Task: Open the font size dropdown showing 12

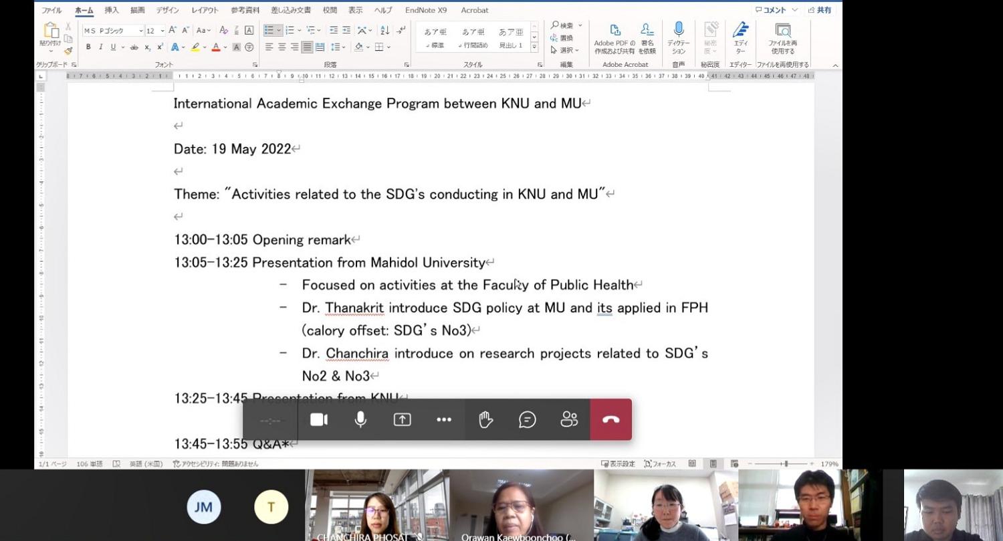Action: coord(162,31)
